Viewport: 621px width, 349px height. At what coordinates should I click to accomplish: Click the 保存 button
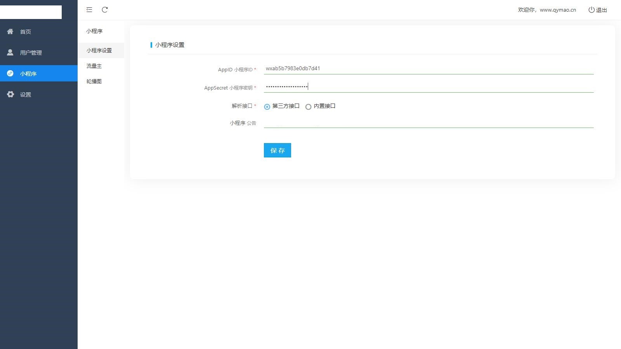click(x=278, y=150)
